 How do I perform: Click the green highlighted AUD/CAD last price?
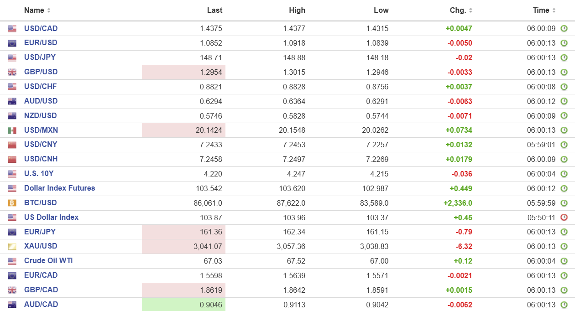[x=183, y=305]
